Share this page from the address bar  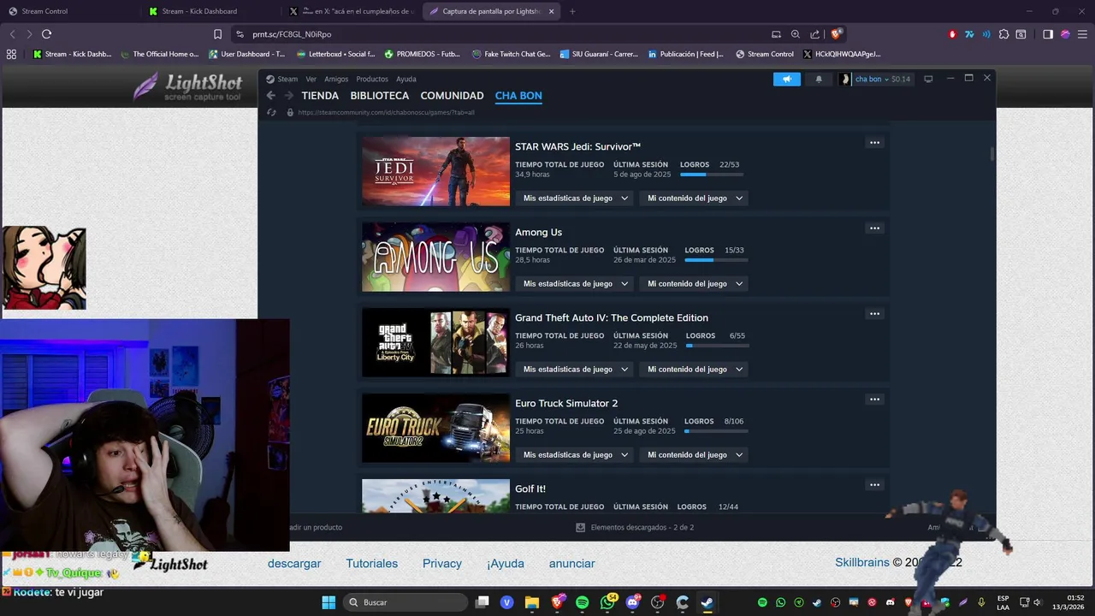pyautogui.click(x=814, y=34)
